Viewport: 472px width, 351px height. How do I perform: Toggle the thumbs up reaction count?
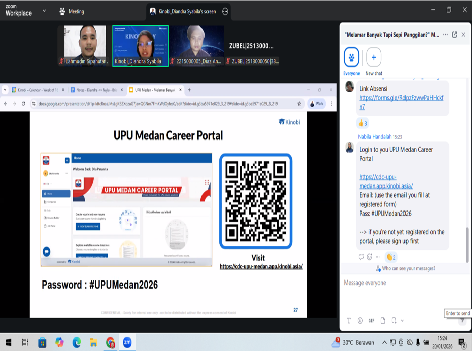click(362, 123)
